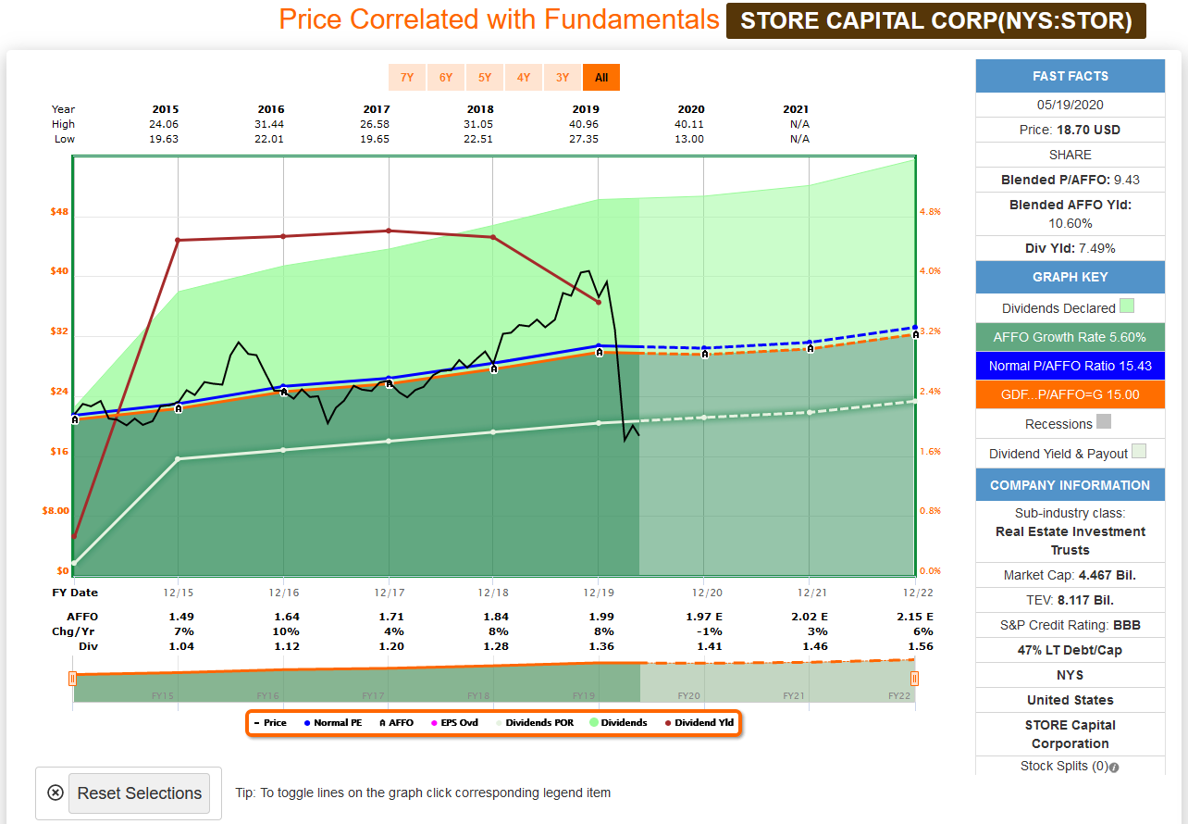Click the AFFO marker at 12/18
This screenshot has height=824, width=1188.
pos(493,368)
